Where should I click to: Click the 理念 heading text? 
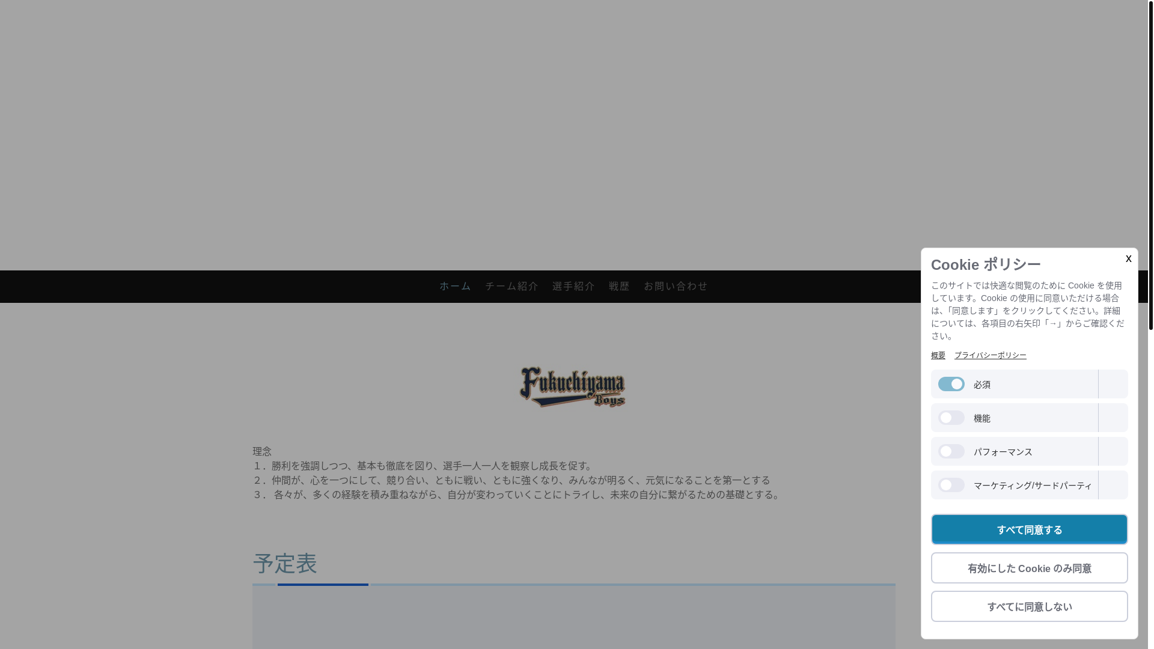click(x=262, y=451)
